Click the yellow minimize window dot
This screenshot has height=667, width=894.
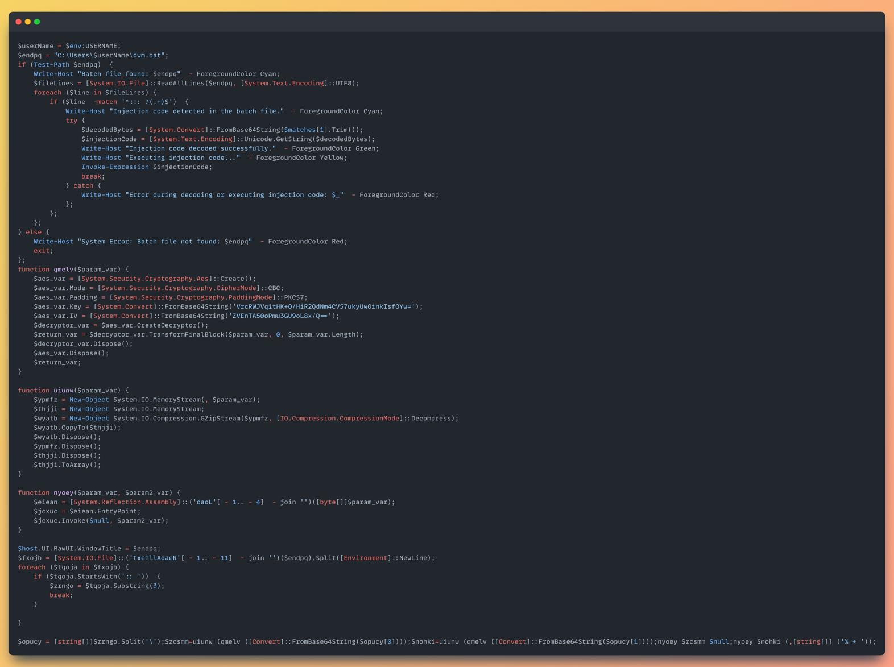click(28, 22)
